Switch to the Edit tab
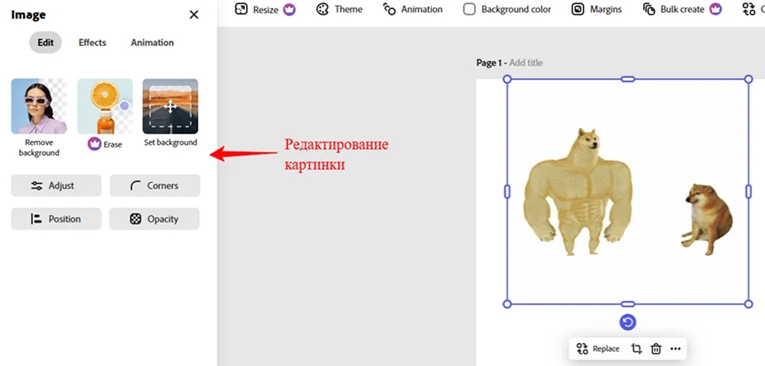The width and height of the screenshot is (765, 366). click(45, 42)
